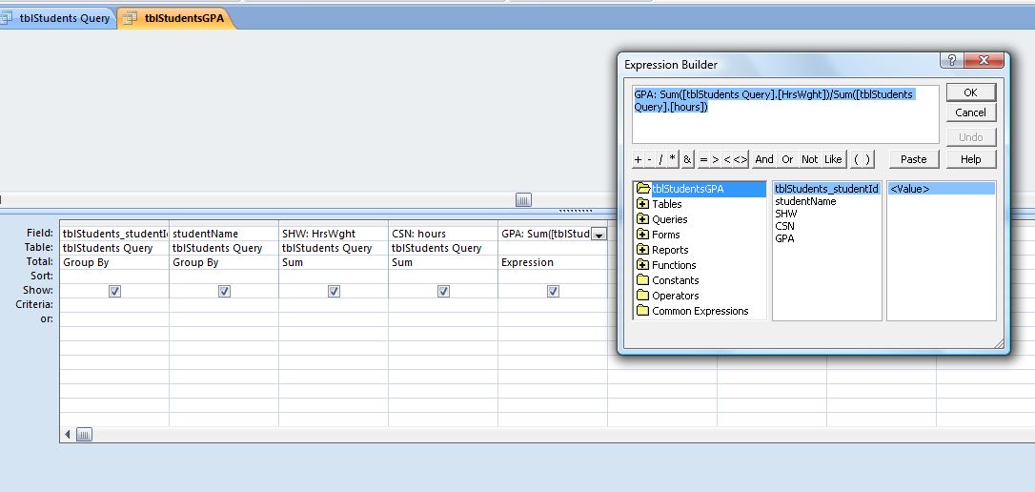
Task: Uncheck Show for the studentName column
Action: 224,292
